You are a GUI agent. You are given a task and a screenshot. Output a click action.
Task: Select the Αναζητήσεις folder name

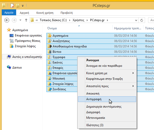[x=61, y=41]
